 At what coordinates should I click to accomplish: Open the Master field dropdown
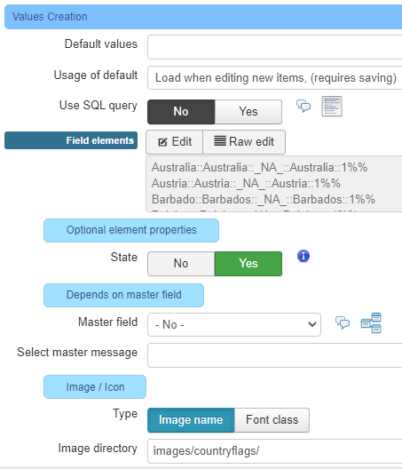[234, 324]
